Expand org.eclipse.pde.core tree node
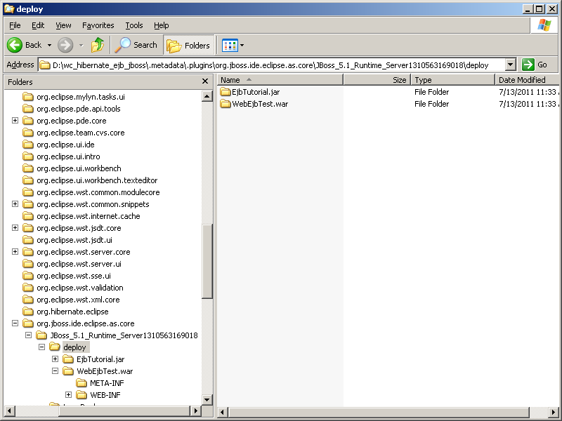 point(15,120)
